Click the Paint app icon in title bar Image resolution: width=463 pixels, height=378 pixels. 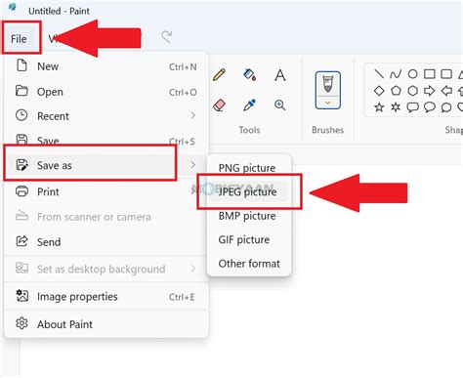[x=13, y=7]
